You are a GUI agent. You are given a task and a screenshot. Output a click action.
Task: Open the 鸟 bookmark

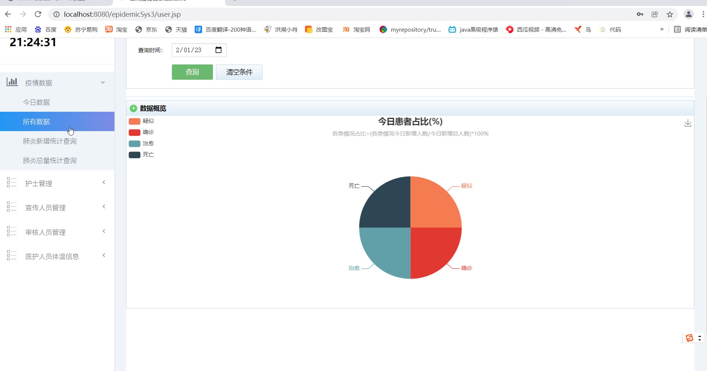[x=583, y=29]
